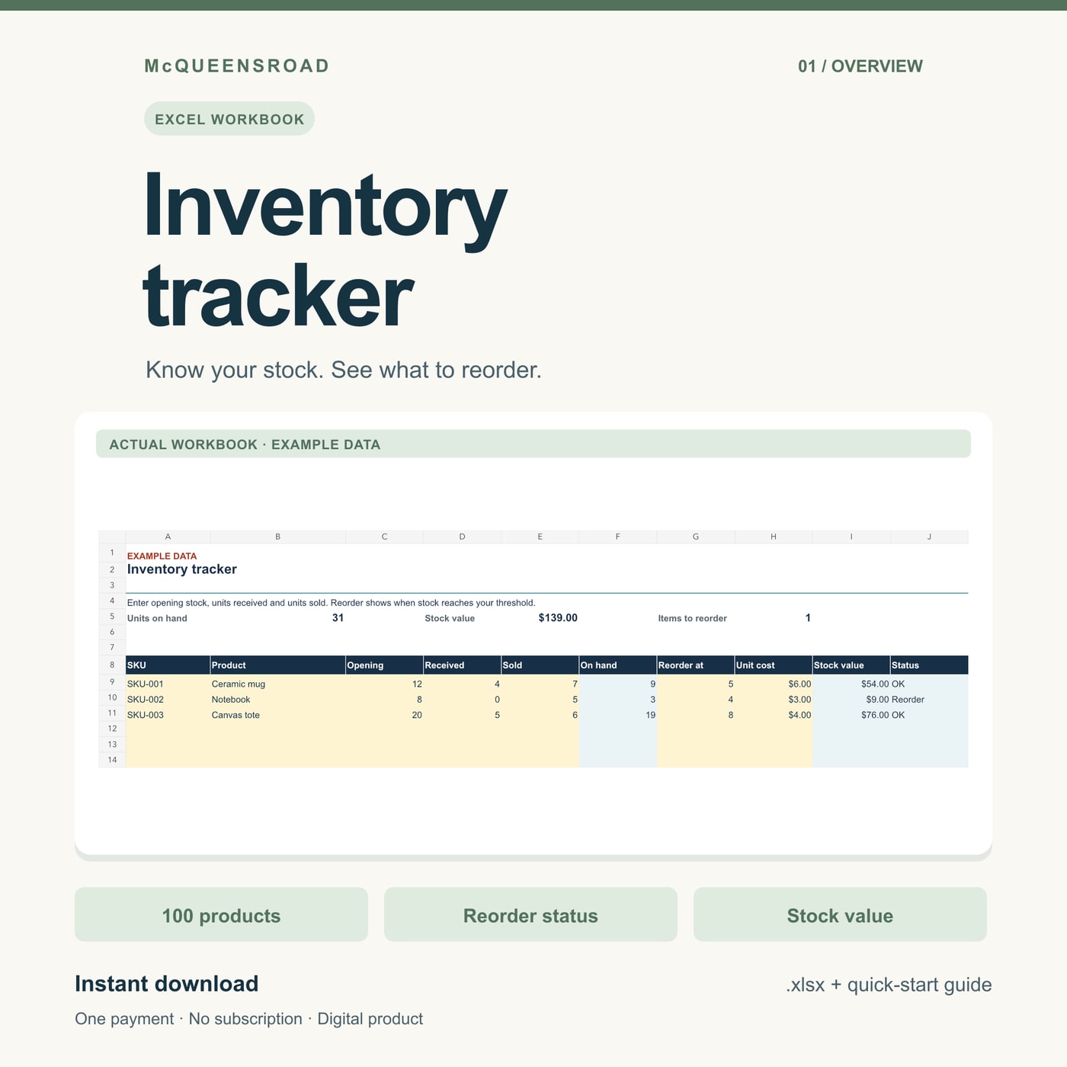Select column A header in spreadsheet
Viewport: 1067px width, 1067px height.
pos(168,537)
